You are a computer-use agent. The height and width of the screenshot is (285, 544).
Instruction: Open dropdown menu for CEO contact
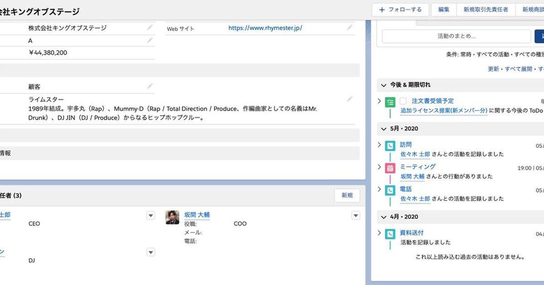(x=151, y=215)
